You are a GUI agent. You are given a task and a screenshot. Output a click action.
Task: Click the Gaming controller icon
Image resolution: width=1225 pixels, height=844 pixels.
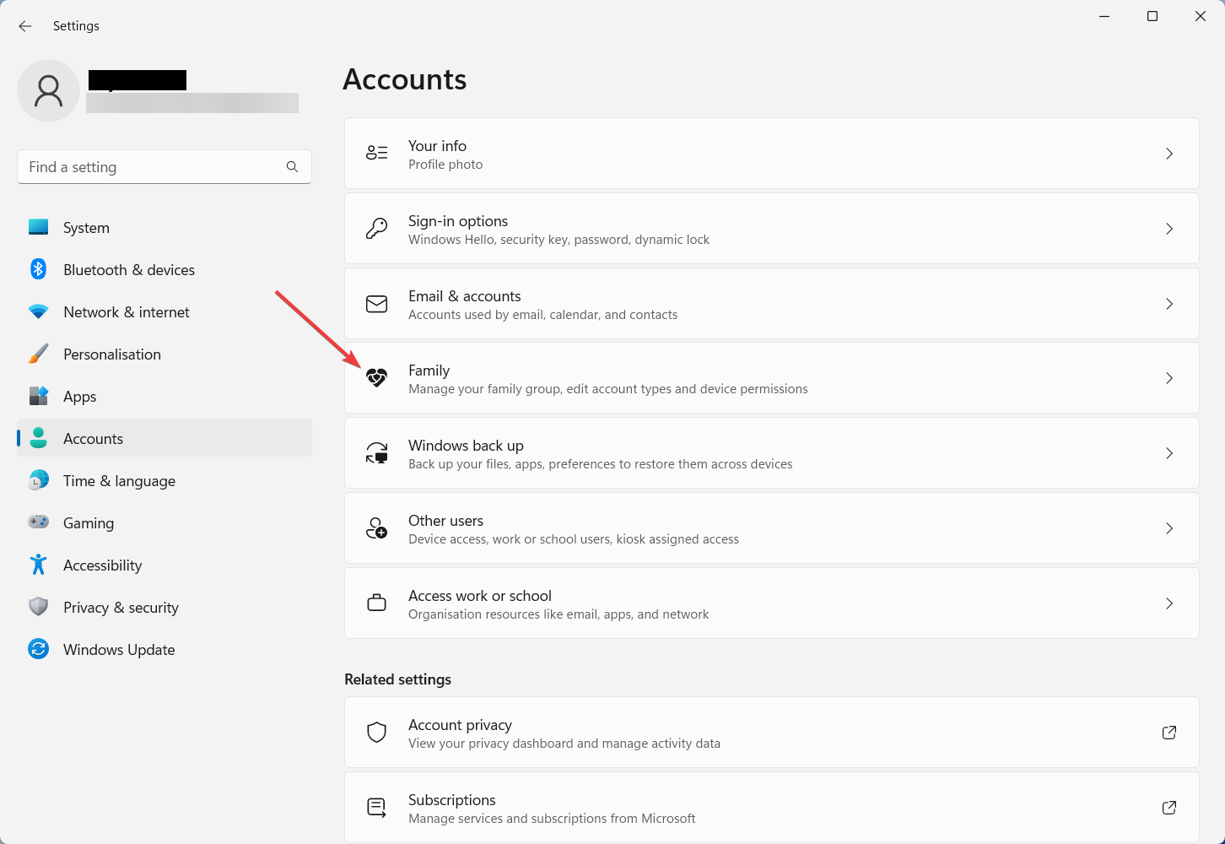(38, 522)
